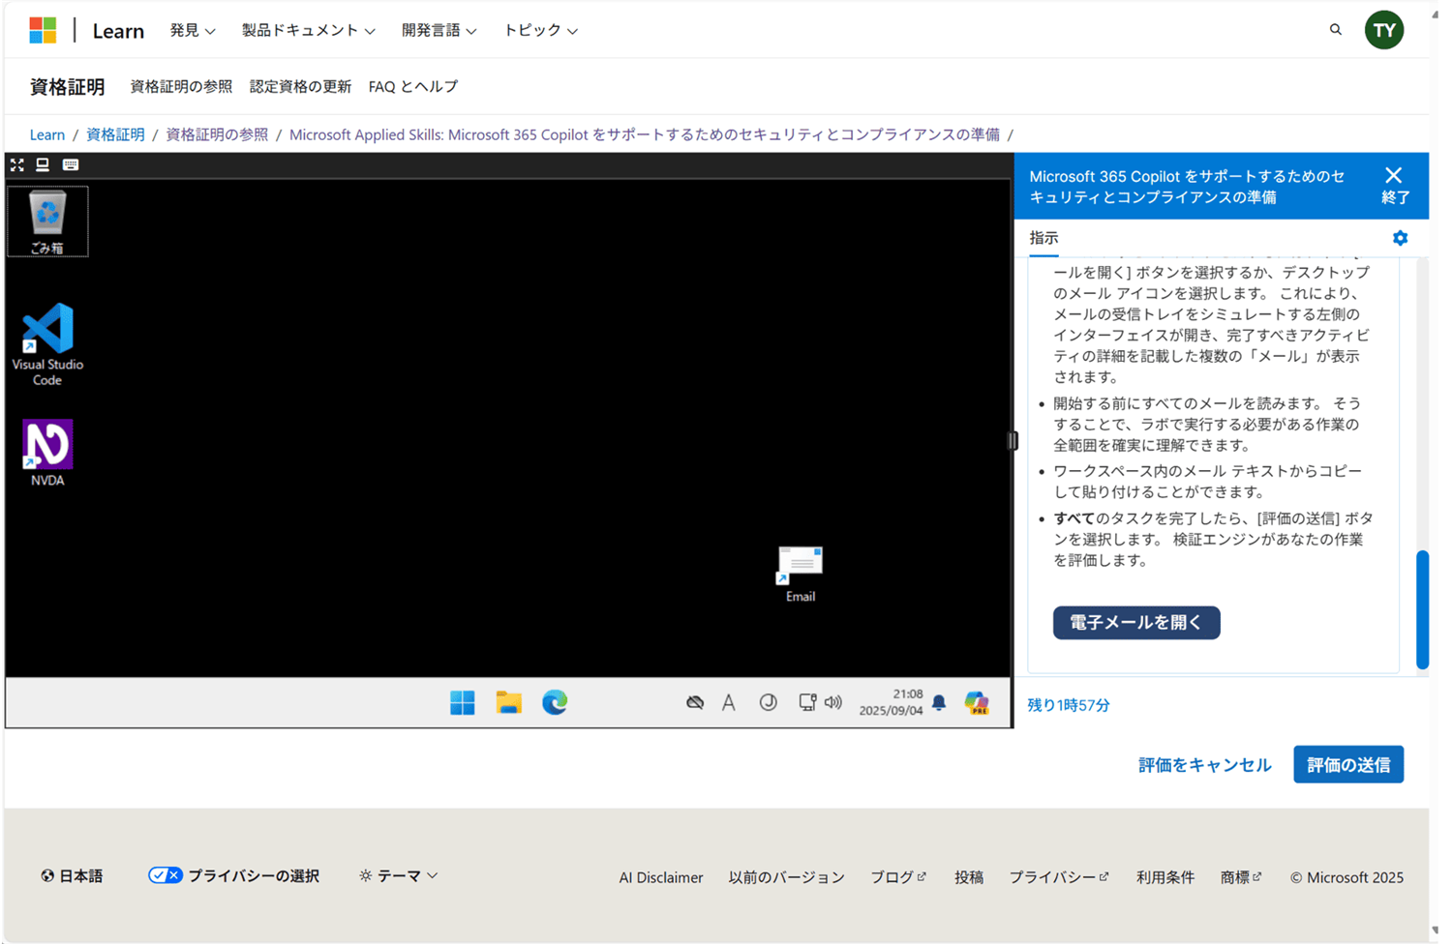The image size is (1452, 944).
Task: Open the 資格証明の参照 breadcrumb link
Action: [x=217, y=134]
